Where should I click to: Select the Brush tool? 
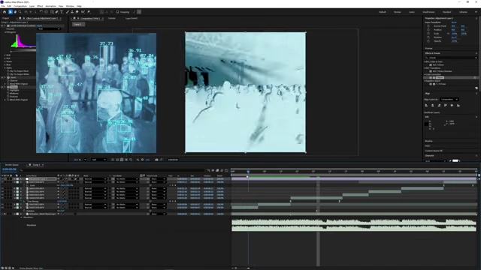click(67, 12)
